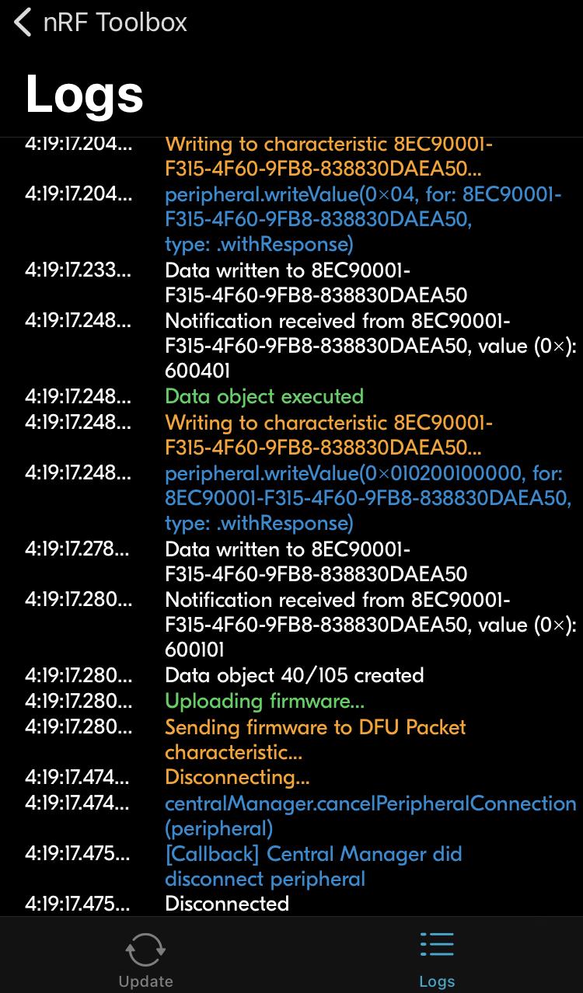Select '[Callback] Central Manager did disconnect' entry
The image size is (583, 993).
(x=313, y=866)
